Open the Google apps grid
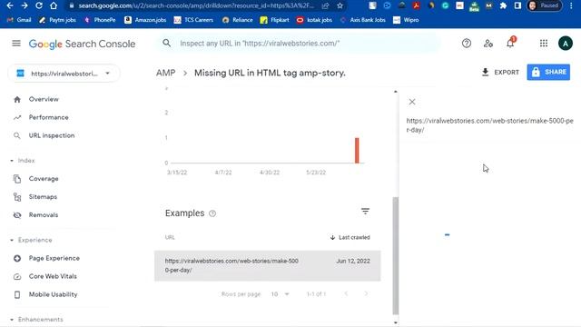This screenshot has height=327, width=581. pyautogui.click(x=544, y=44)
